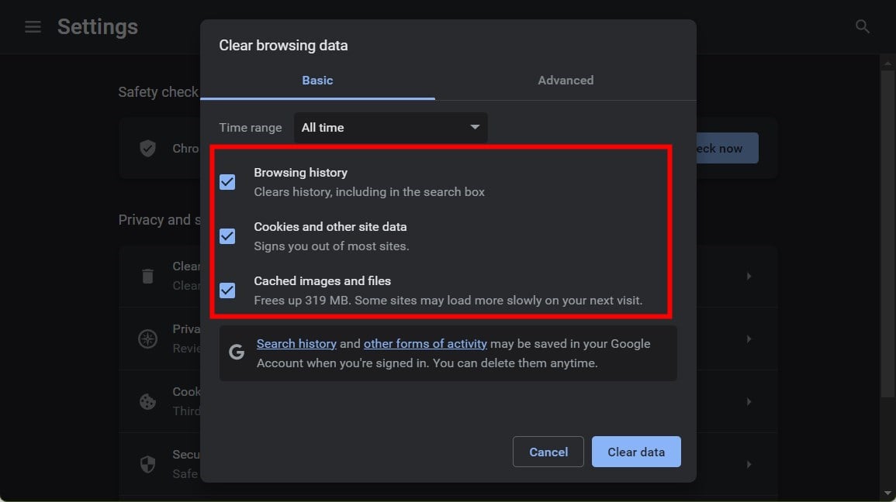The width and height of the screenshot is (896, 502).
Task: Expand the Clear browsing data row arrow
Action: 749,276
